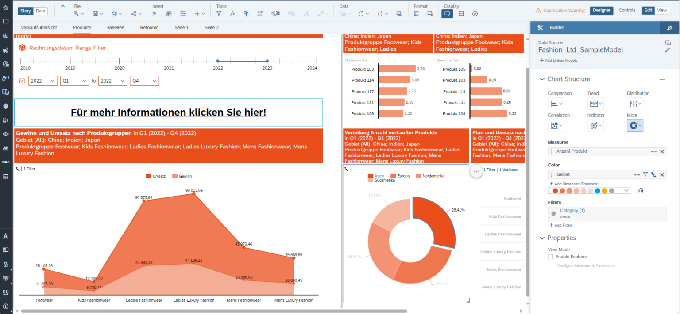Enable the Explorer checkbox
Image resolution: width=680 pixels, height=314 pixels.
tap(550, 257)
